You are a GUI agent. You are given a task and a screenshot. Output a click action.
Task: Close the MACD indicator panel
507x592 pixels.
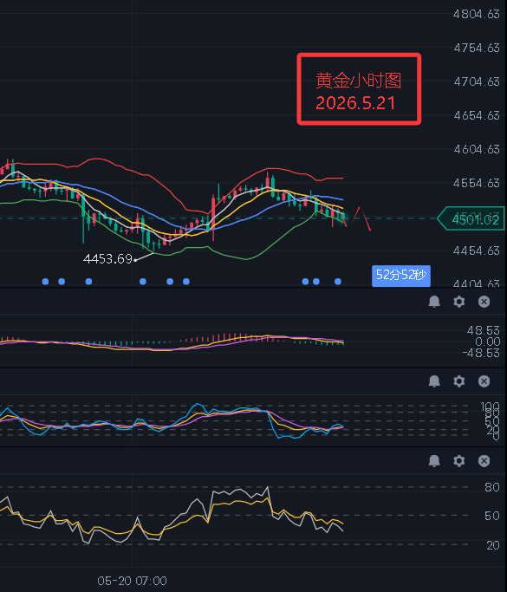[x=484, y=302]
